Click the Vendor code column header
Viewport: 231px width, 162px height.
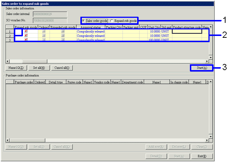(102, 82)
